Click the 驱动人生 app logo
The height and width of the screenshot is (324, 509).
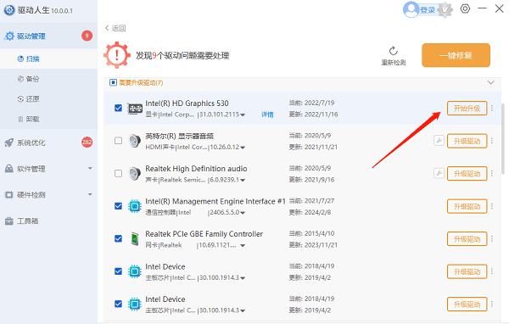click(x=9, y=10)
